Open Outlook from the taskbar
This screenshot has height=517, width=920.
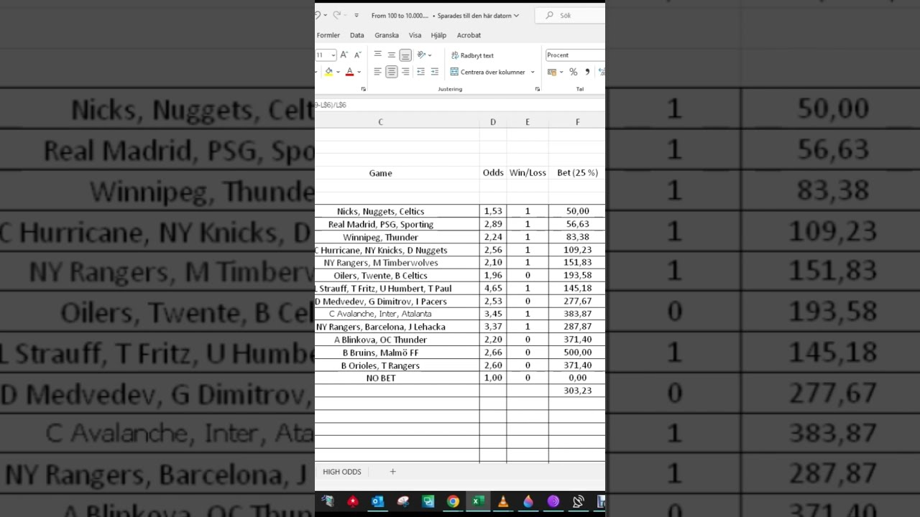[378, 502]
